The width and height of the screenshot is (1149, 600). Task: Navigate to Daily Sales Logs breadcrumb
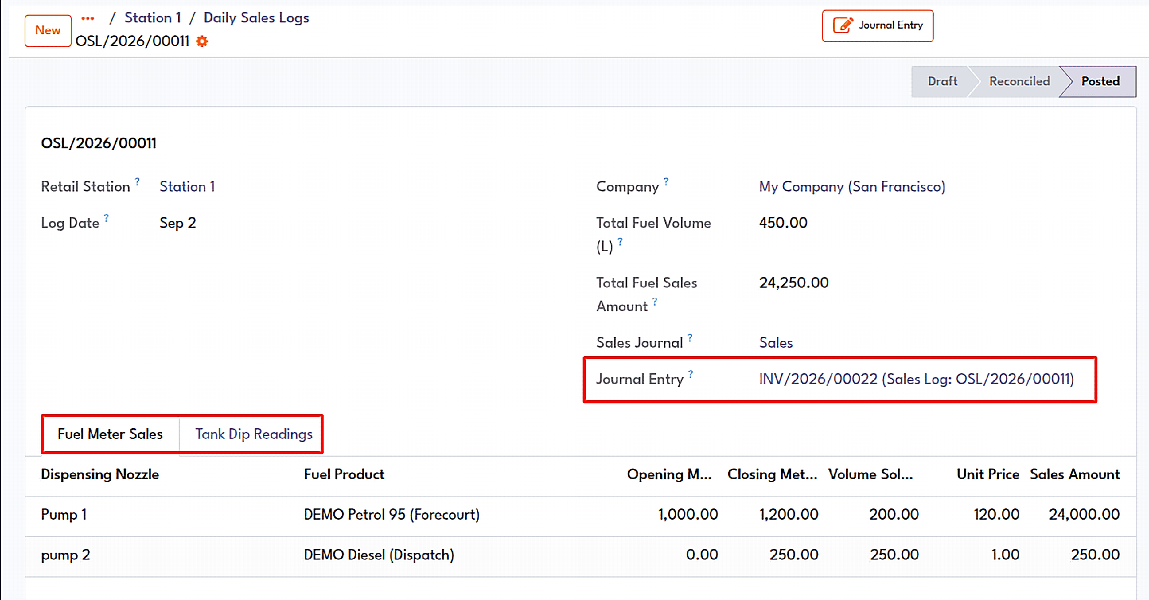[256, 17]
